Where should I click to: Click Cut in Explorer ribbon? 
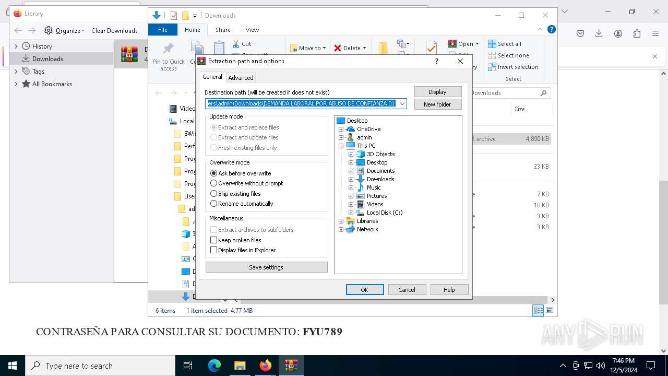coord(242,44)
